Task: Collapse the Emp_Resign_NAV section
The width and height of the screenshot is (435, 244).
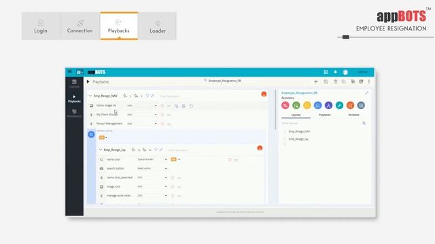Action: click(x=90, y=96)
